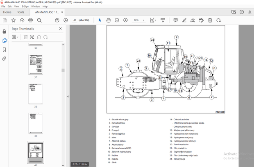Switch to the Tools tab
This screenshot has width=254, height=167.
tap(20, 12)
